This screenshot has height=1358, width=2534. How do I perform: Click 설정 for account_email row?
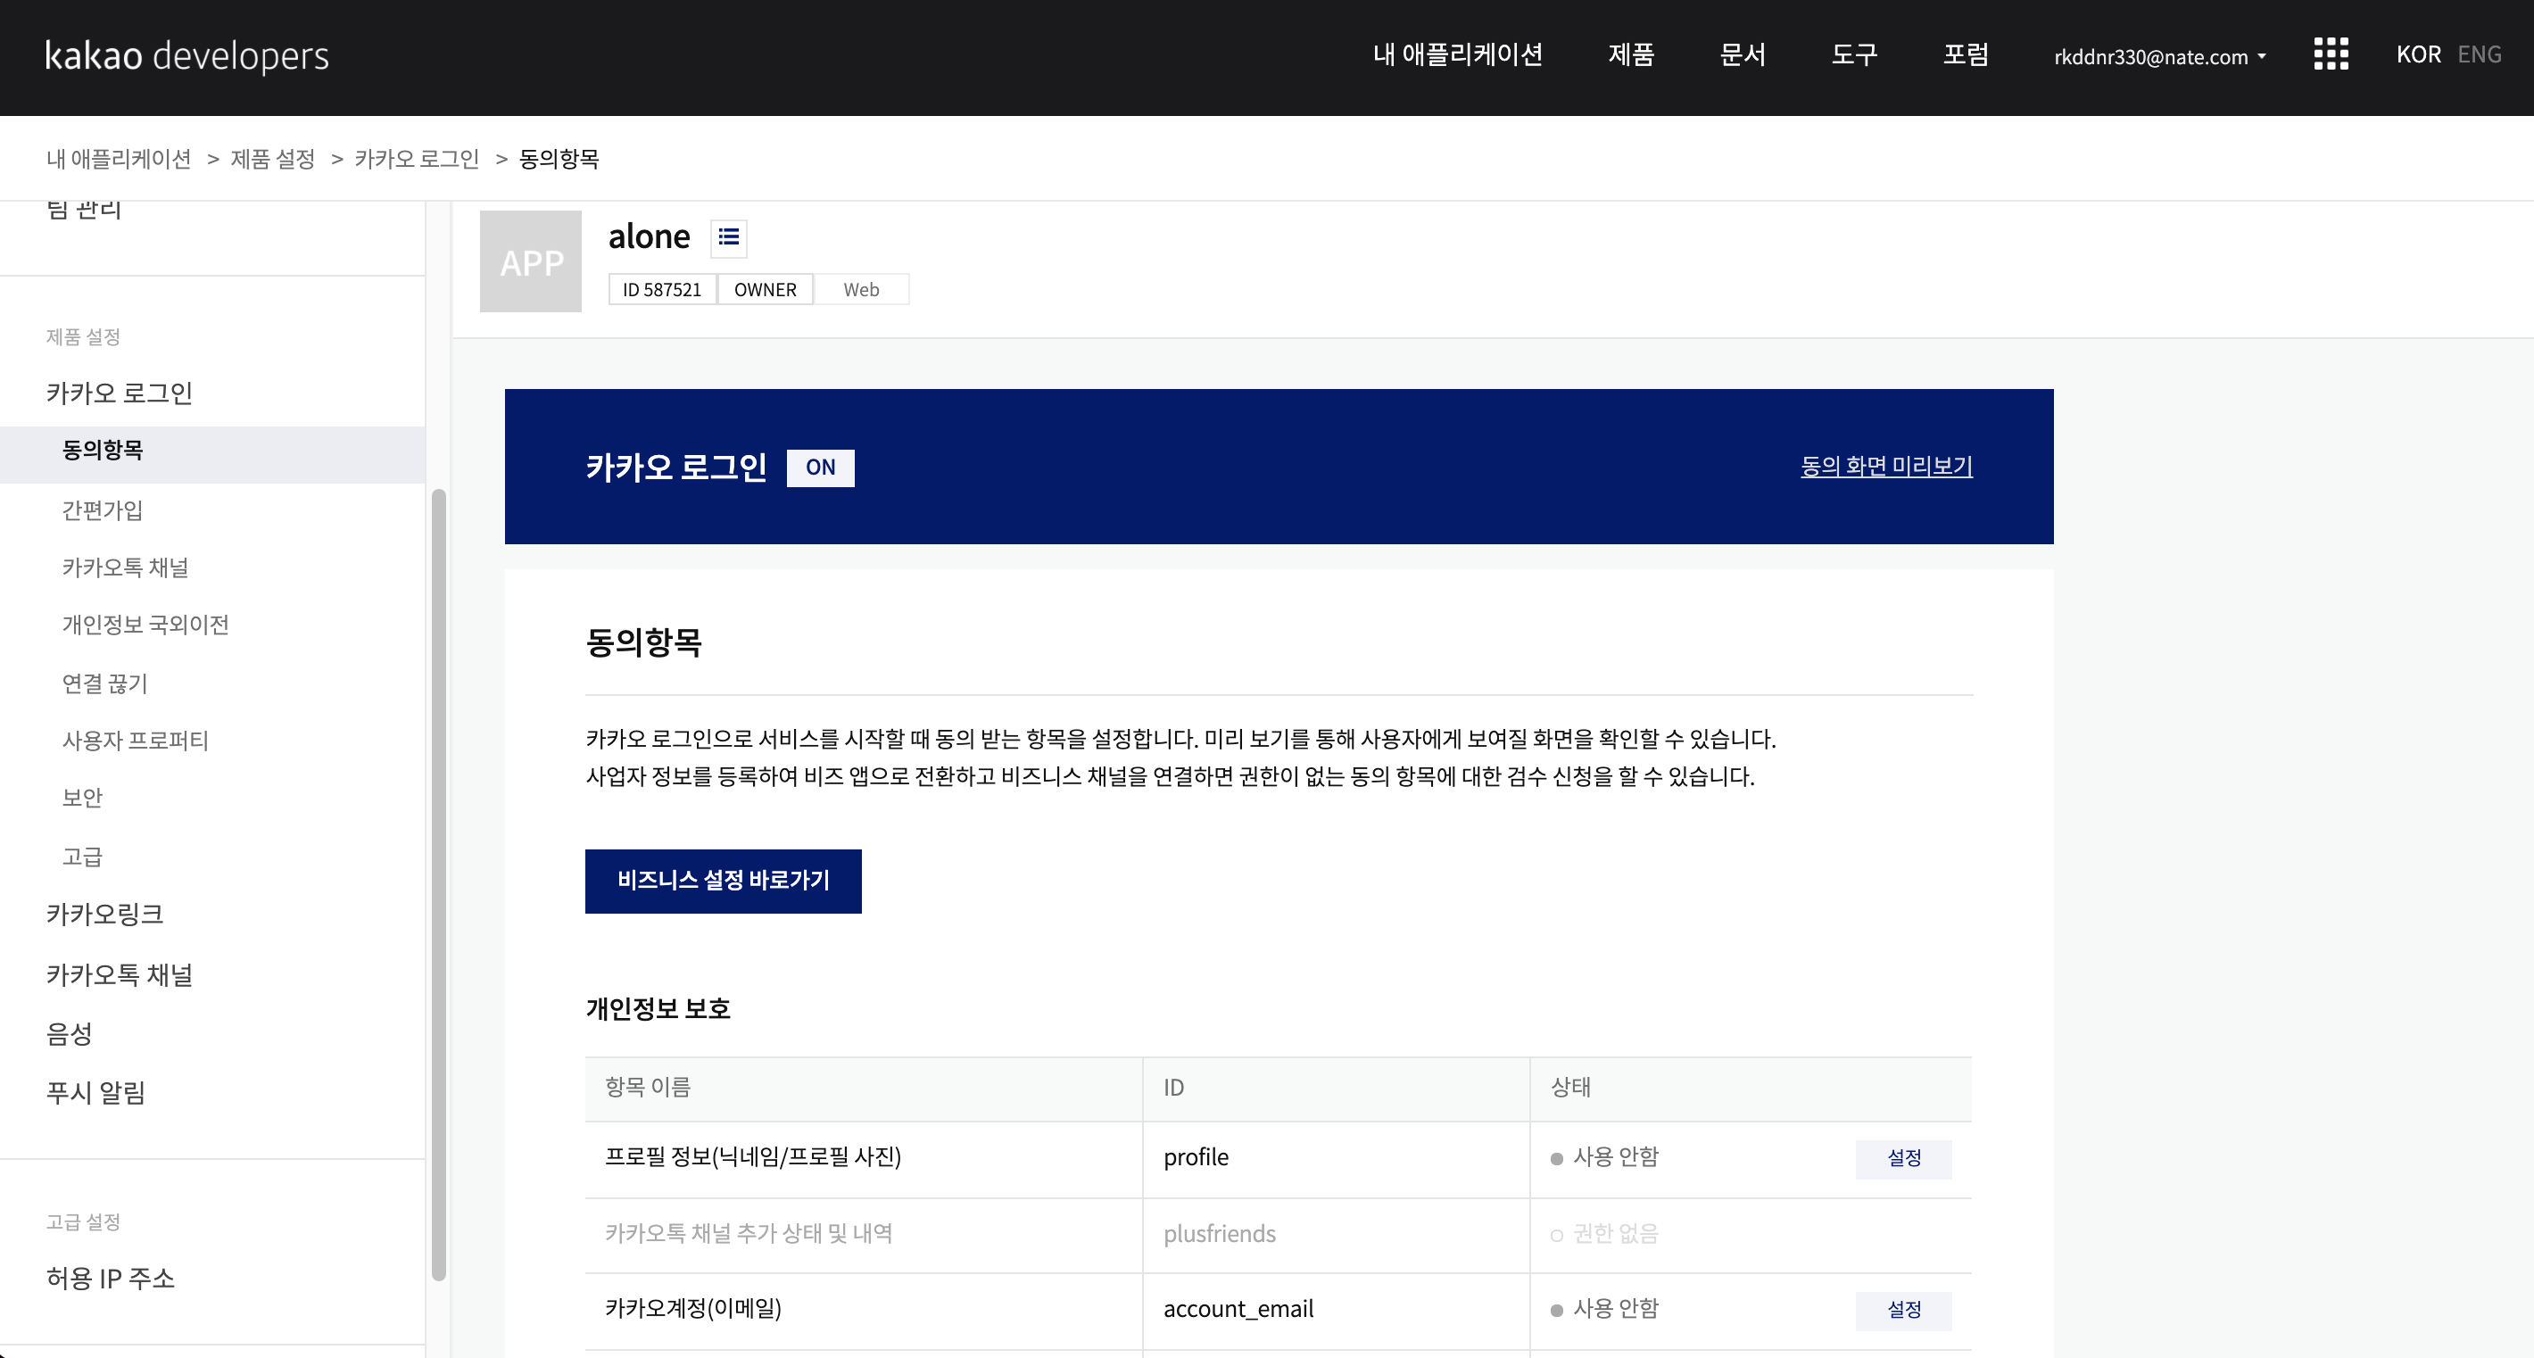1902,1310
